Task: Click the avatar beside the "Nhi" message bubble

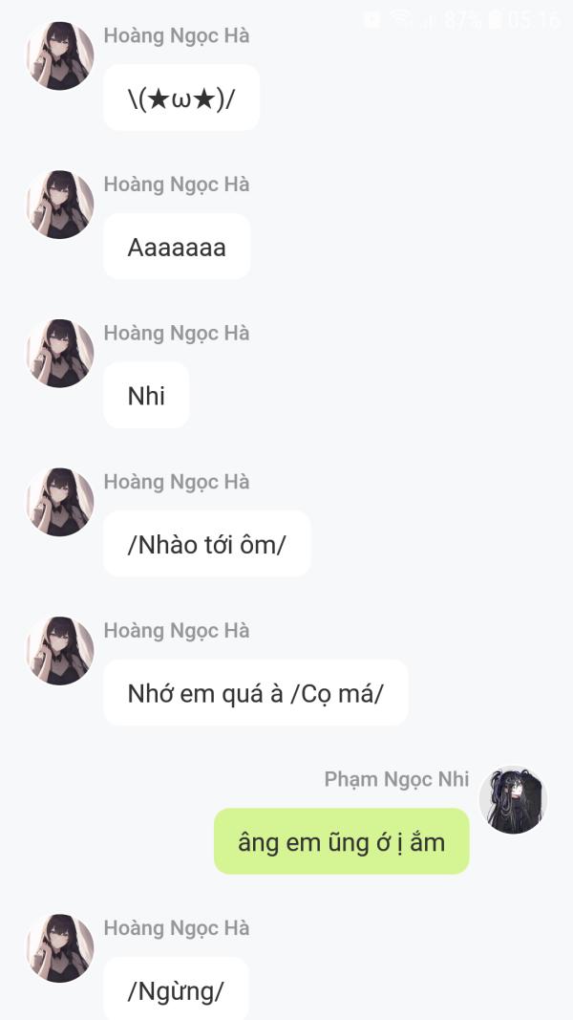Action: point(59,354)
